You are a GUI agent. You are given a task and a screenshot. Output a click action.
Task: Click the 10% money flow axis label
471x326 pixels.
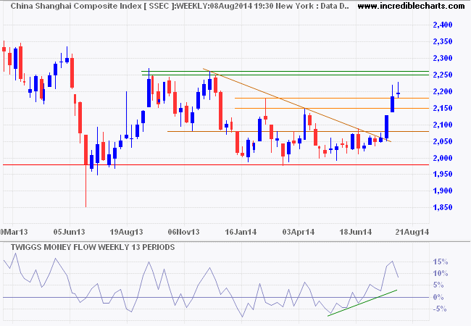[x=440, y=273]
